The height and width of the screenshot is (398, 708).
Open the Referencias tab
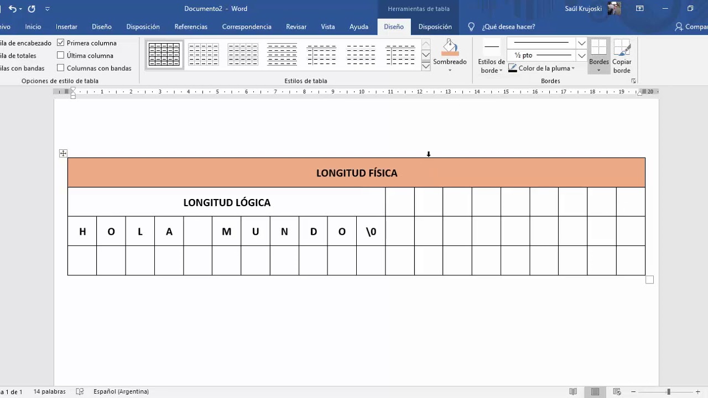(x=191, y=27)
